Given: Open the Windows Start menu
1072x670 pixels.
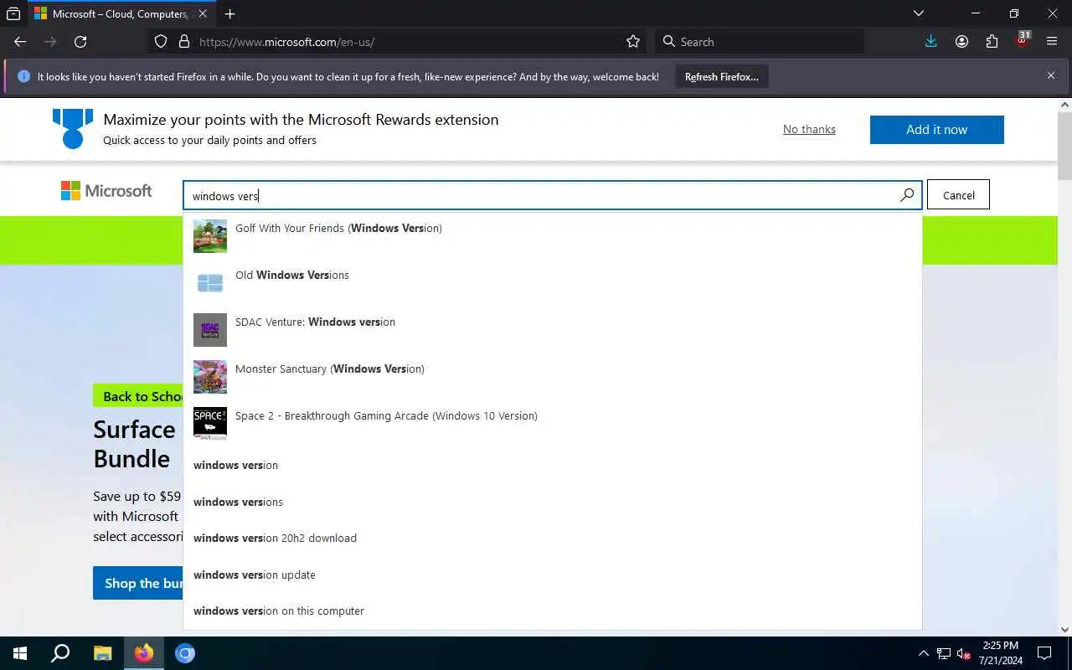Looking at the screenshot, I should tap(20, 653).
